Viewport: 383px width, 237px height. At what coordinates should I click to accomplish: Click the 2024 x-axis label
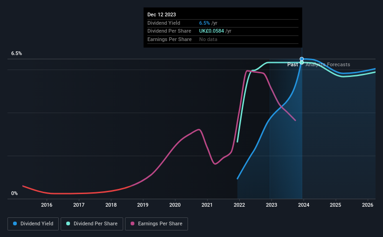point(304,205)
